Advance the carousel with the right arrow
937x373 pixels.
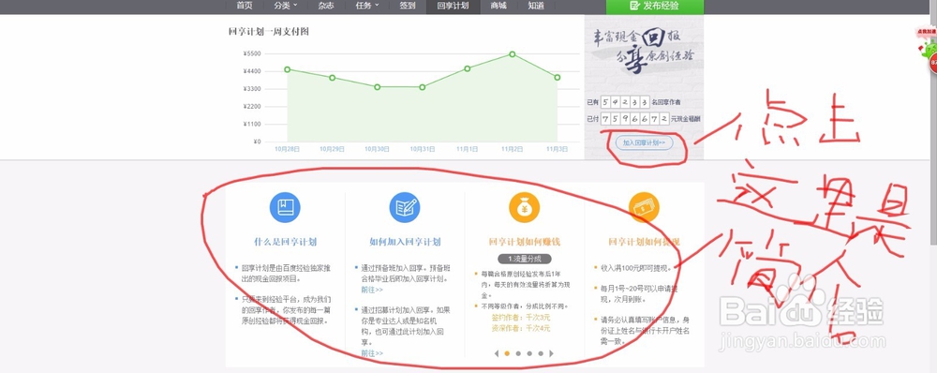[551, 353]
